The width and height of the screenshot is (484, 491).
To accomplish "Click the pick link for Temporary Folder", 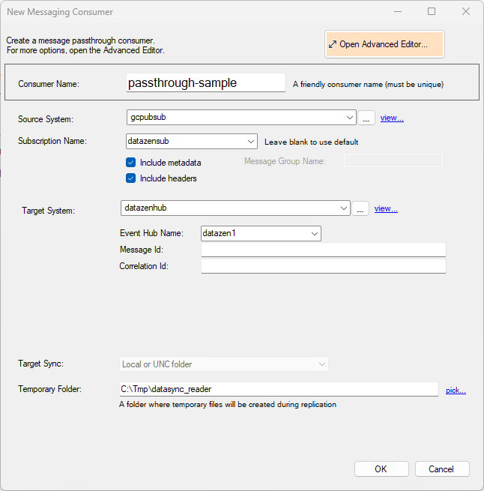I will pos(456,390).
